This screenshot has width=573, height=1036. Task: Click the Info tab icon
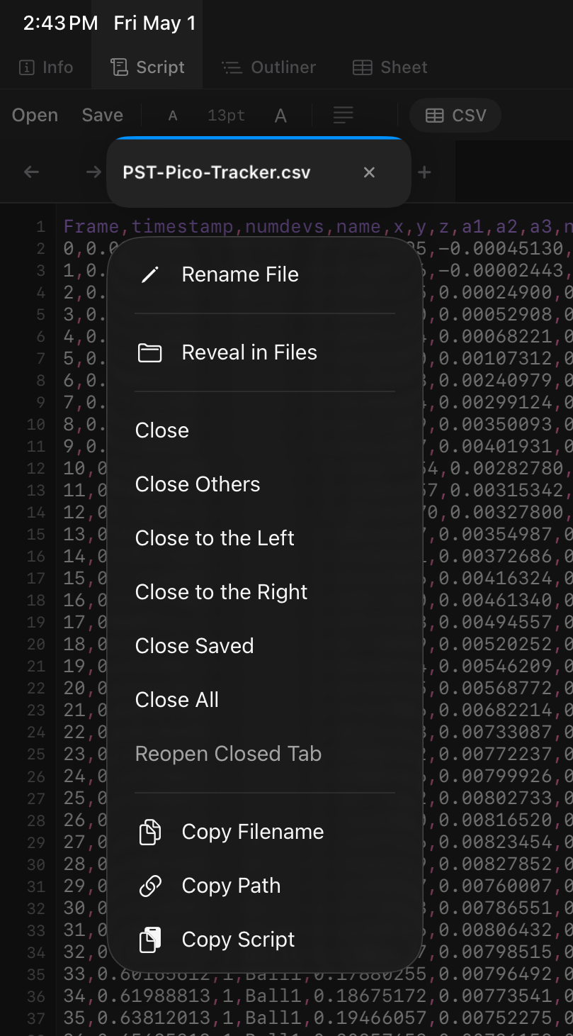click(x=26, y=67)
